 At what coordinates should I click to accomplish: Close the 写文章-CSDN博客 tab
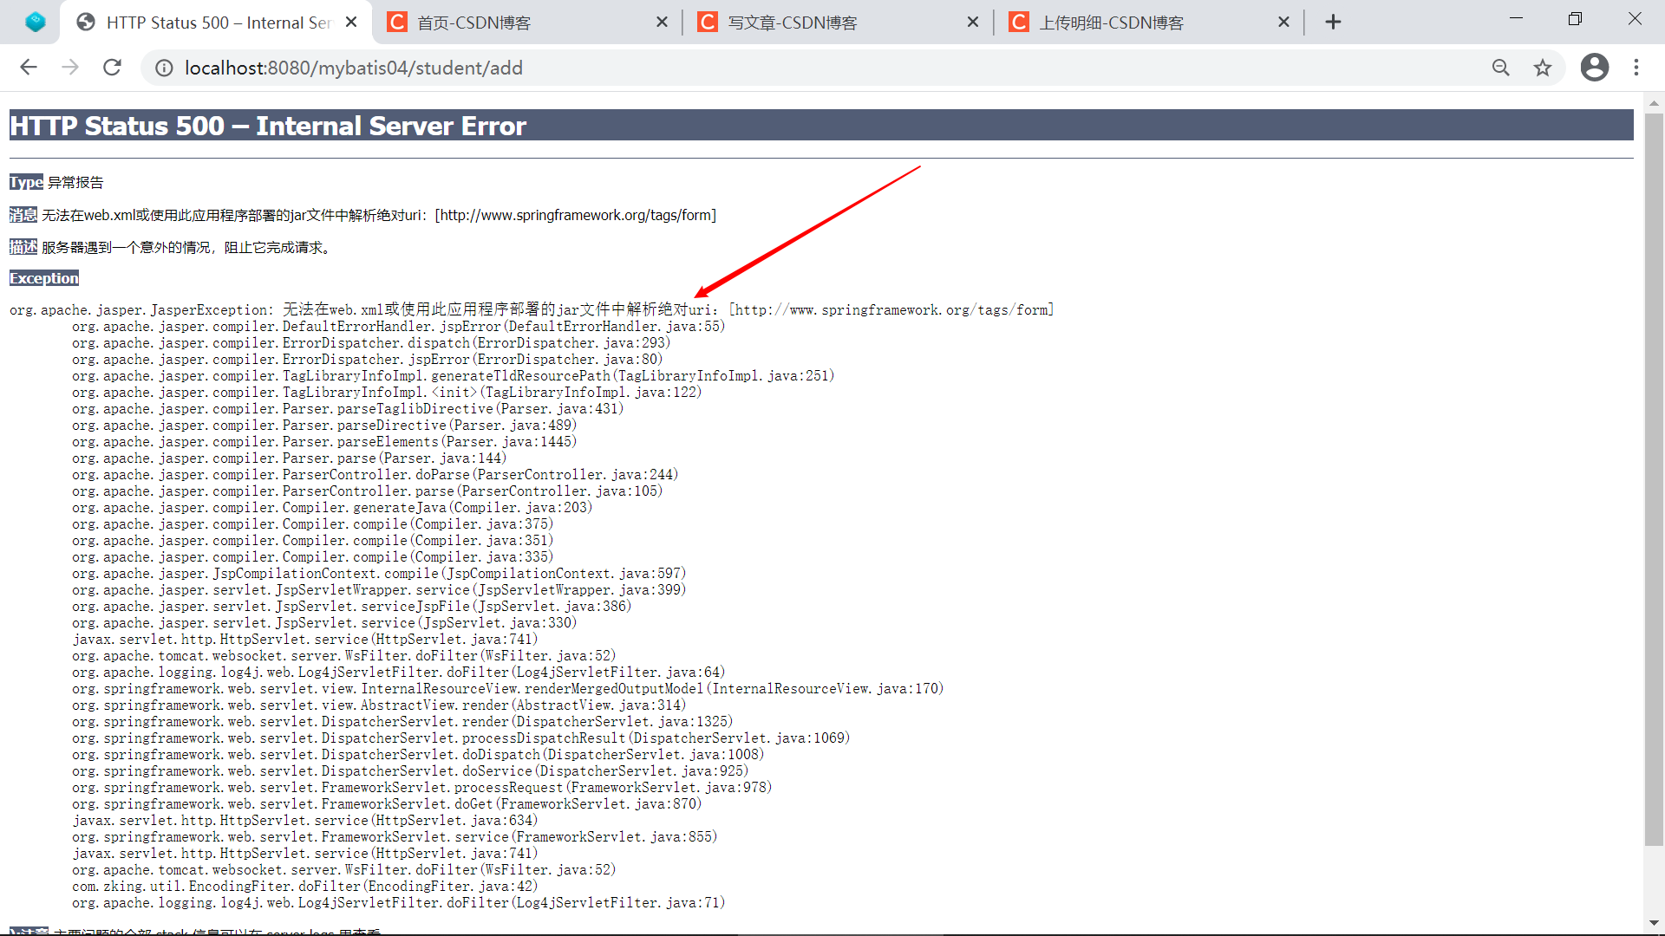973,22
